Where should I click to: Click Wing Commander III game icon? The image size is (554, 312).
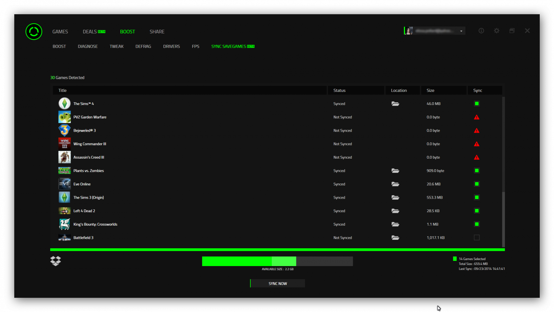click(64, 144)
